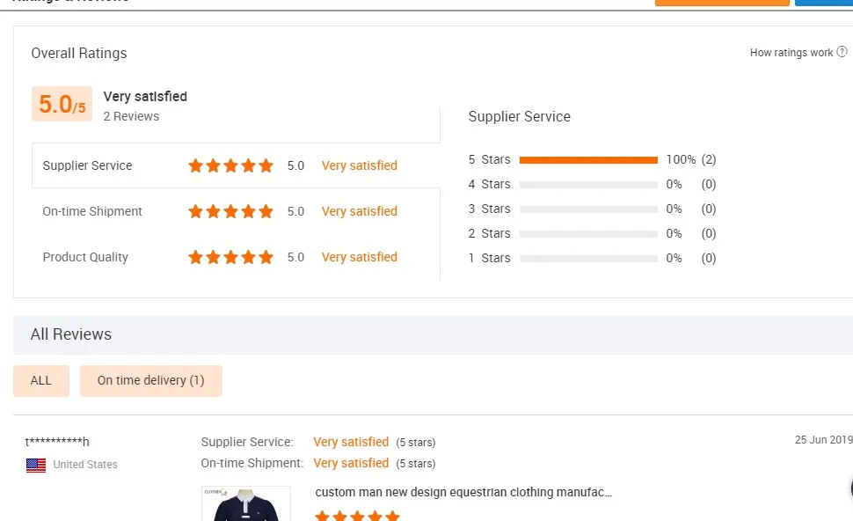The width and height of the screenshot is (853, 521).
Task: Click the 4 Stars rating bar
Action: coord(588,185)
